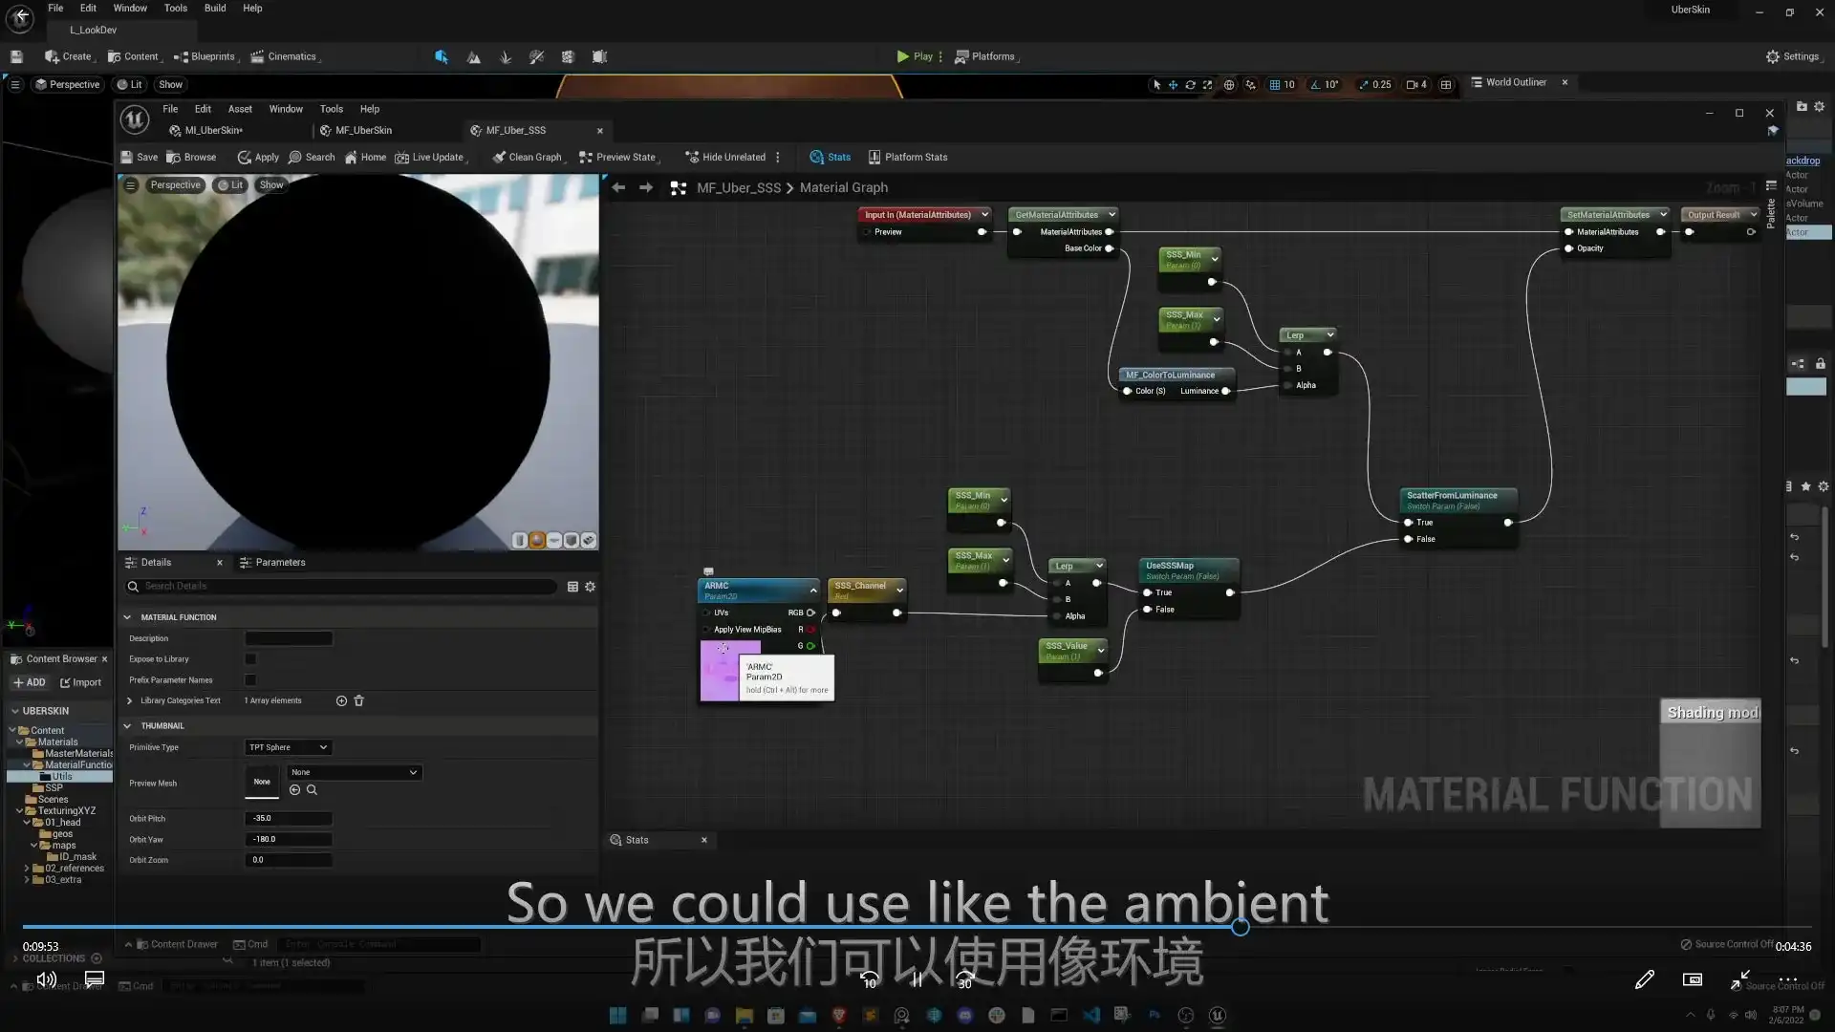
Task: Switch to the MF_UberSkin tab
Action: pos(363,131)
